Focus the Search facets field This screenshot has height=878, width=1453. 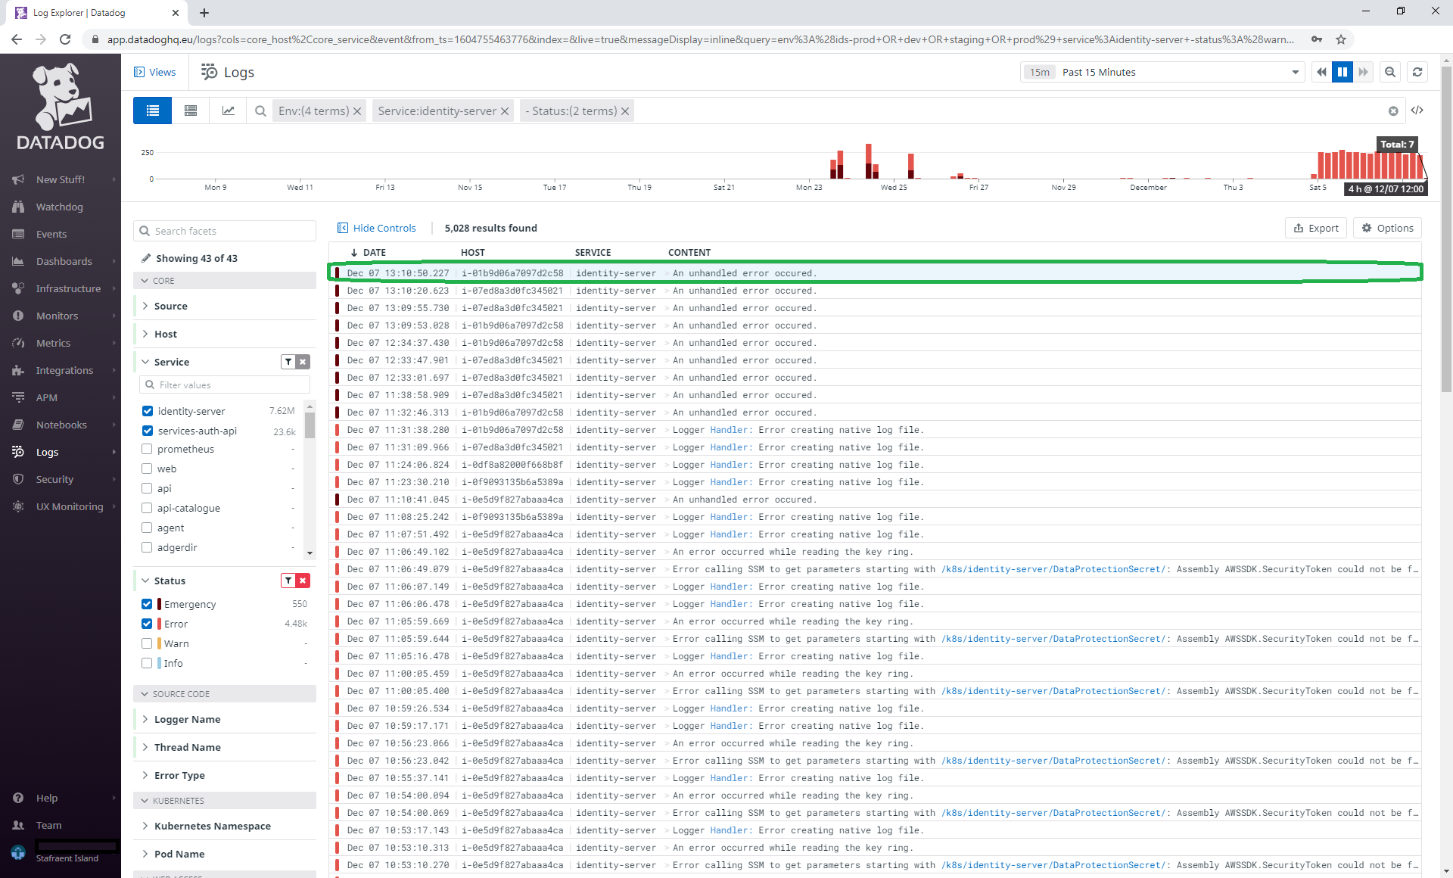225,231
